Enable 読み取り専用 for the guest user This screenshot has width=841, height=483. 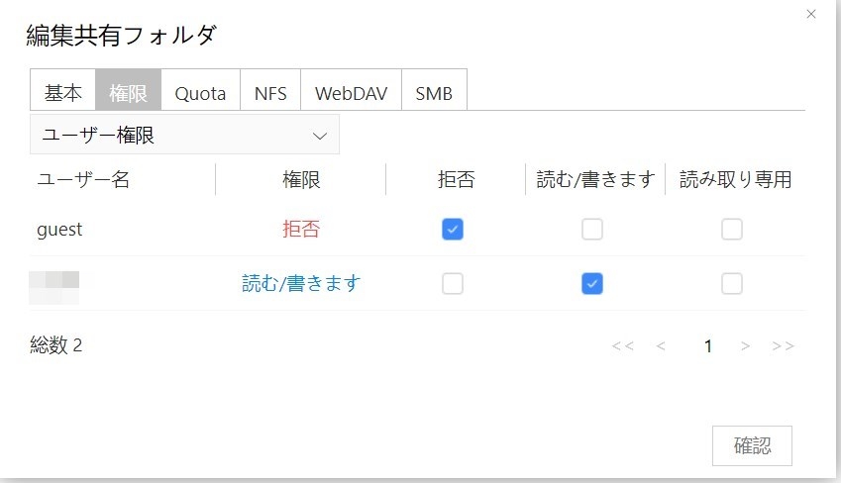click(x=731, y=230)
